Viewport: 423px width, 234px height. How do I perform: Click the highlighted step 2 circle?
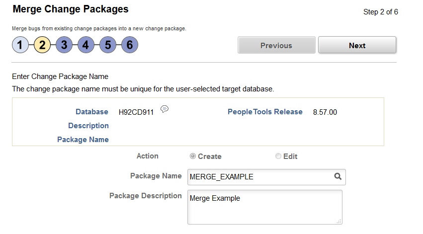pyautogui.click(x=42, y=45)
